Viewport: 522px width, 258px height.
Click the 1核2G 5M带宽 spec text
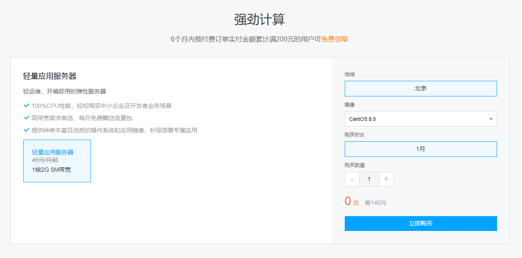tap(51, 170)
